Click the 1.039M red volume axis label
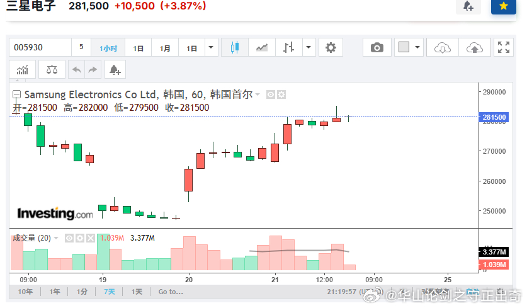The height and width of the screenshot is (308, 527). pyautogui.click(x=494, y=265)
